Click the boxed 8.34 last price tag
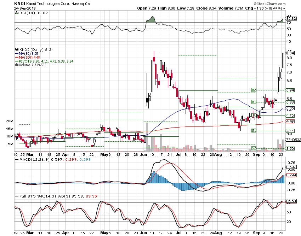 pos(290,53)
